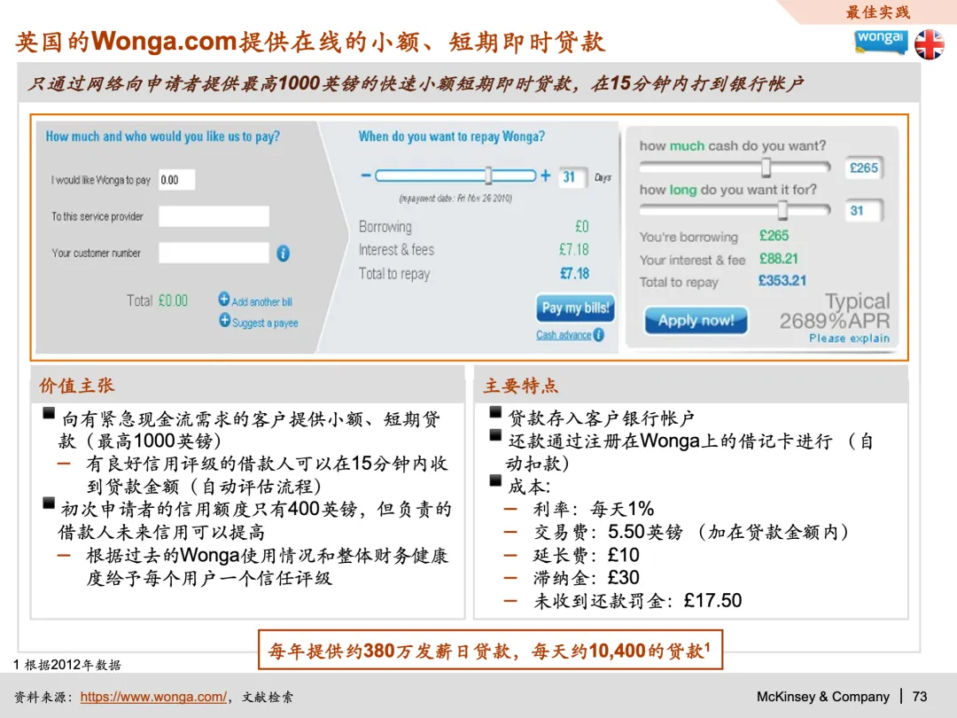Click the '最佳实践' corner label
The width and height of the screenshot is (957, 718).
coord(877,12)
